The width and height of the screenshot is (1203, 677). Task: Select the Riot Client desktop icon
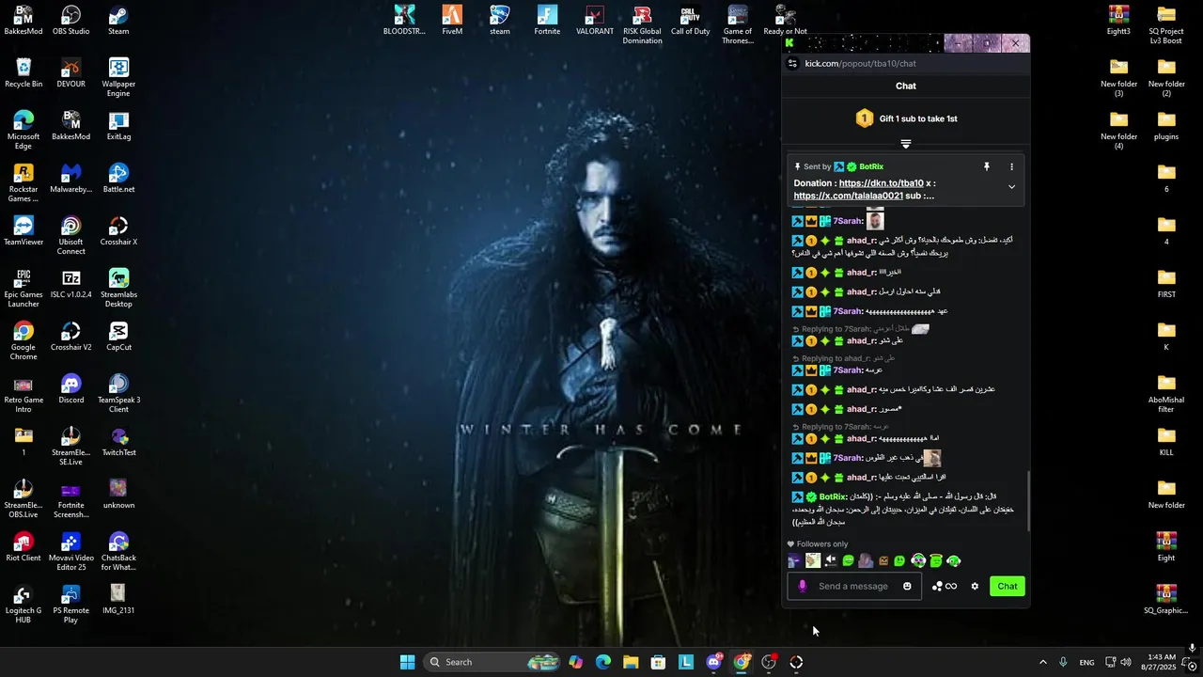pyautogui.click(x=23, y=547)
